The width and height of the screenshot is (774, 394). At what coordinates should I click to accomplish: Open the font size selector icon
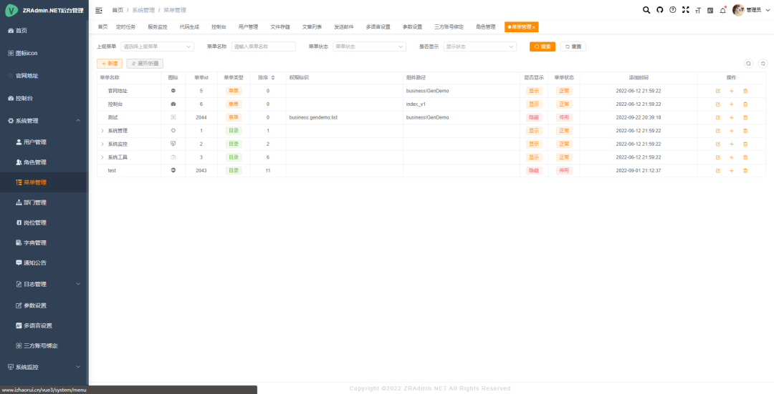[698, 10]
